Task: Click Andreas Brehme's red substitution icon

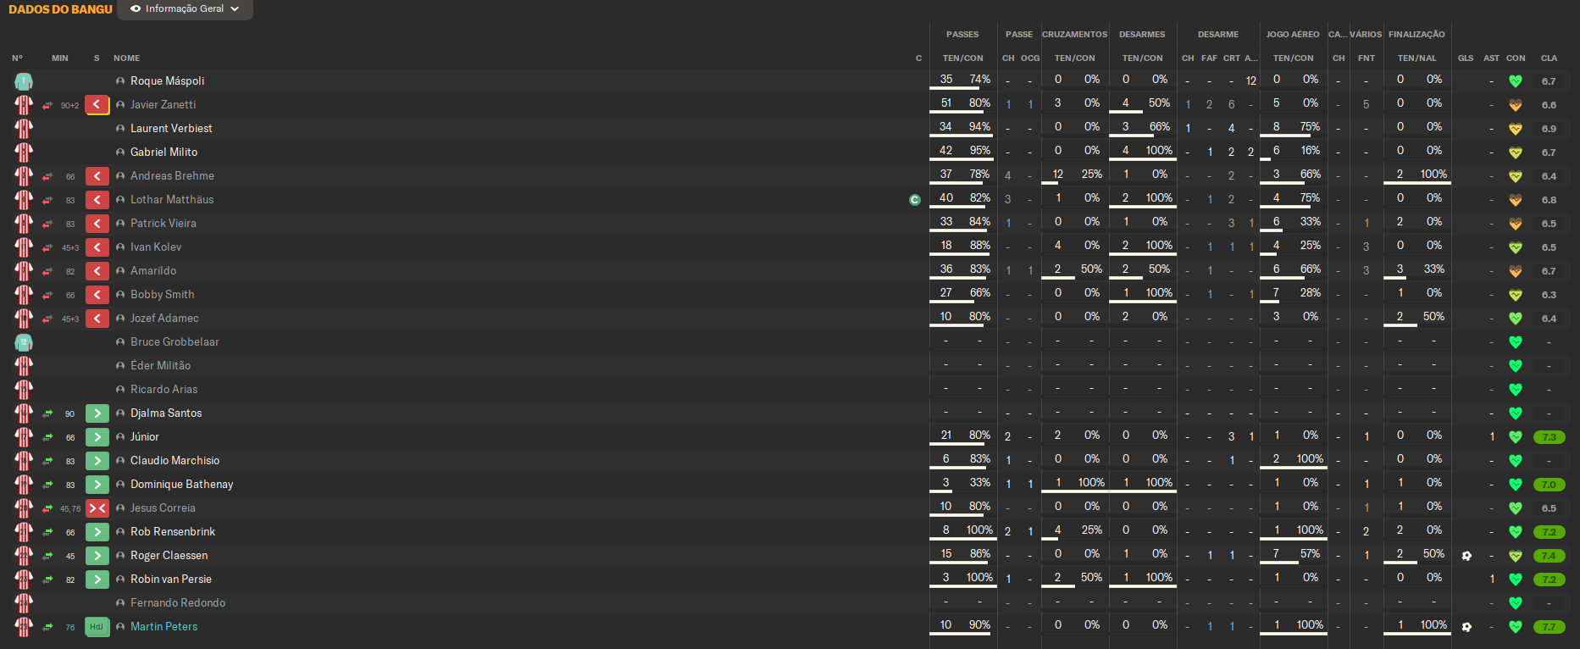Action: pyautogui.click(x=97, y=176)
